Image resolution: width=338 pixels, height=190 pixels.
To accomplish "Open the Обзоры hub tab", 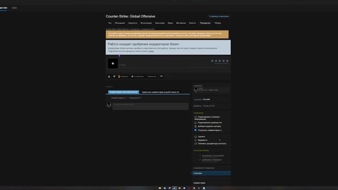I will tap(218, 23).
